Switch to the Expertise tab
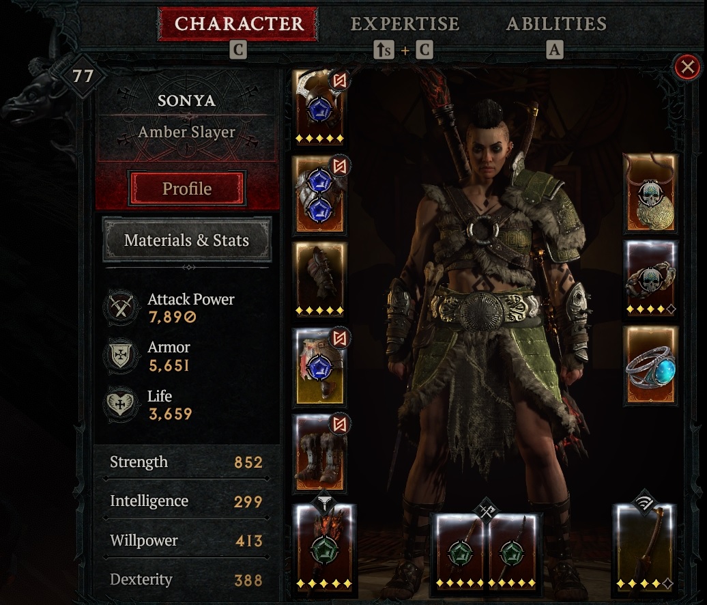This screenshot has height=605, width=707. (405, 24)
